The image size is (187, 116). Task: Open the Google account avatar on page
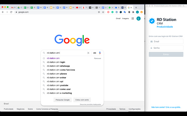pos(138,19)
